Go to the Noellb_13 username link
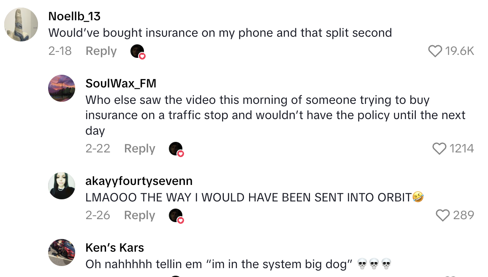This screenshot has width=488, height=277. tap(74, 16)
